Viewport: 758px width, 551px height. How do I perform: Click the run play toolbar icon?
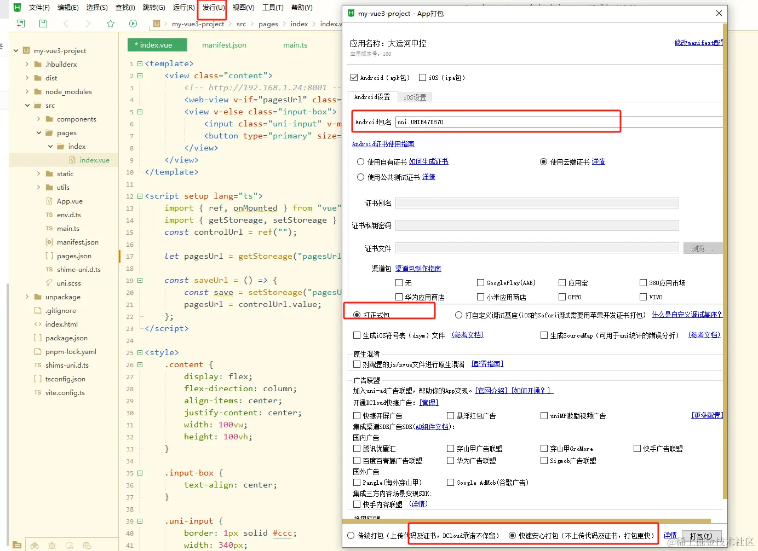(x=133, y=24)
